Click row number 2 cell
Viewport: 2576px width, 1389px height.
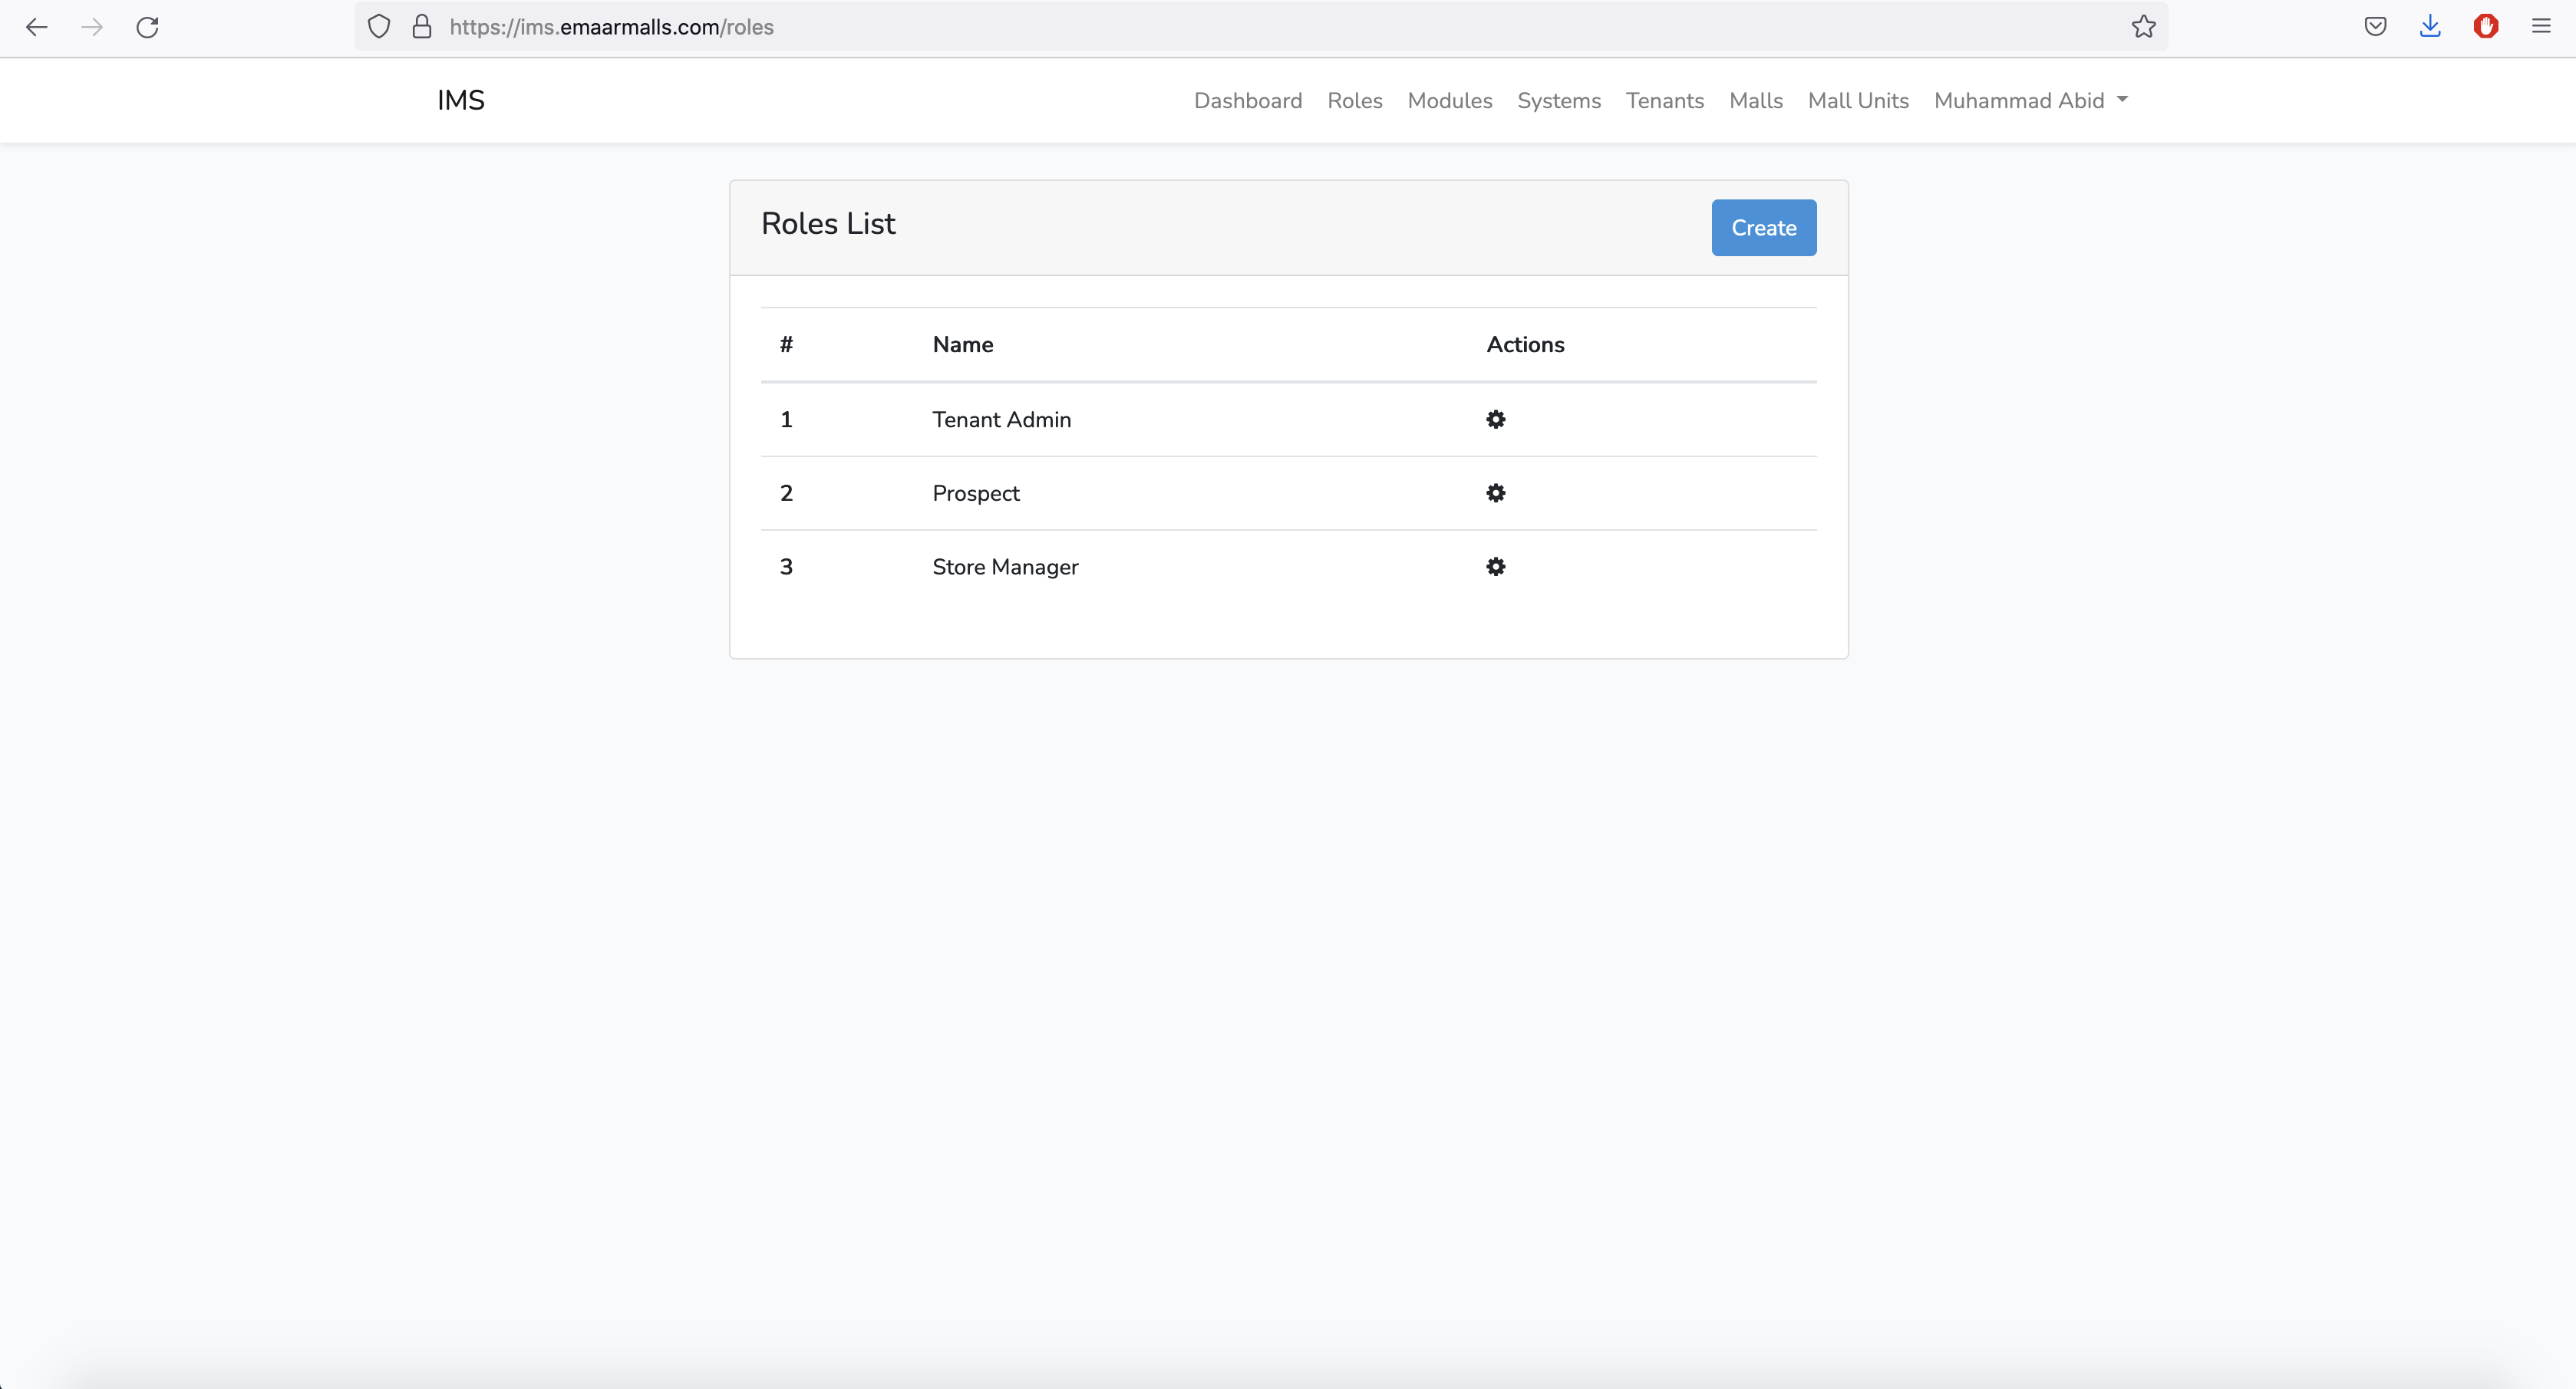coord(786,492)
